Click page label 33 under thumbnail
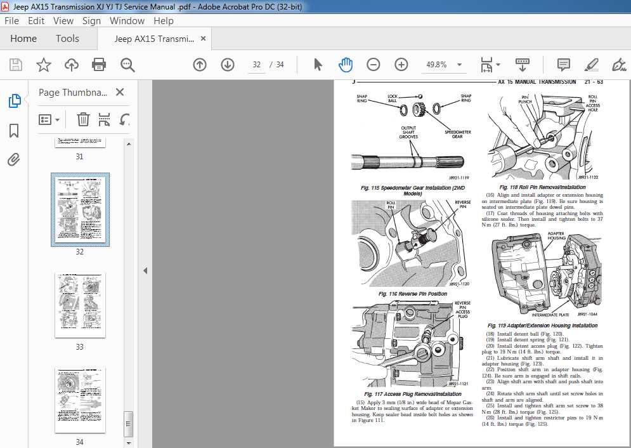This screenshot has width=631, height=448. coord(80,347)
